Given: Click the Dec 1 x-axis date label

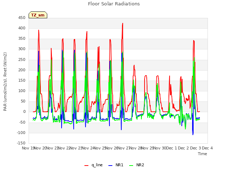Looking at the screenshot, I should [x=171, y=148].
